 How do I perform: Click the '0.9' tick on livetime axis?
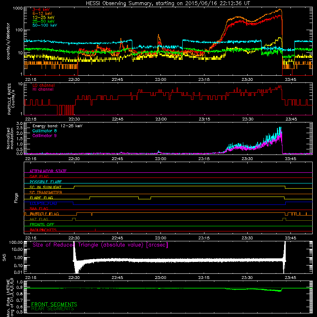[x=19, y=288]
